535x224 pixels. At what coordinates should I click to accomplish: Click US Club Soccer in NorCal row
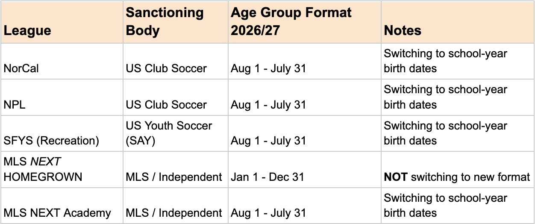[x=176, y=61]
